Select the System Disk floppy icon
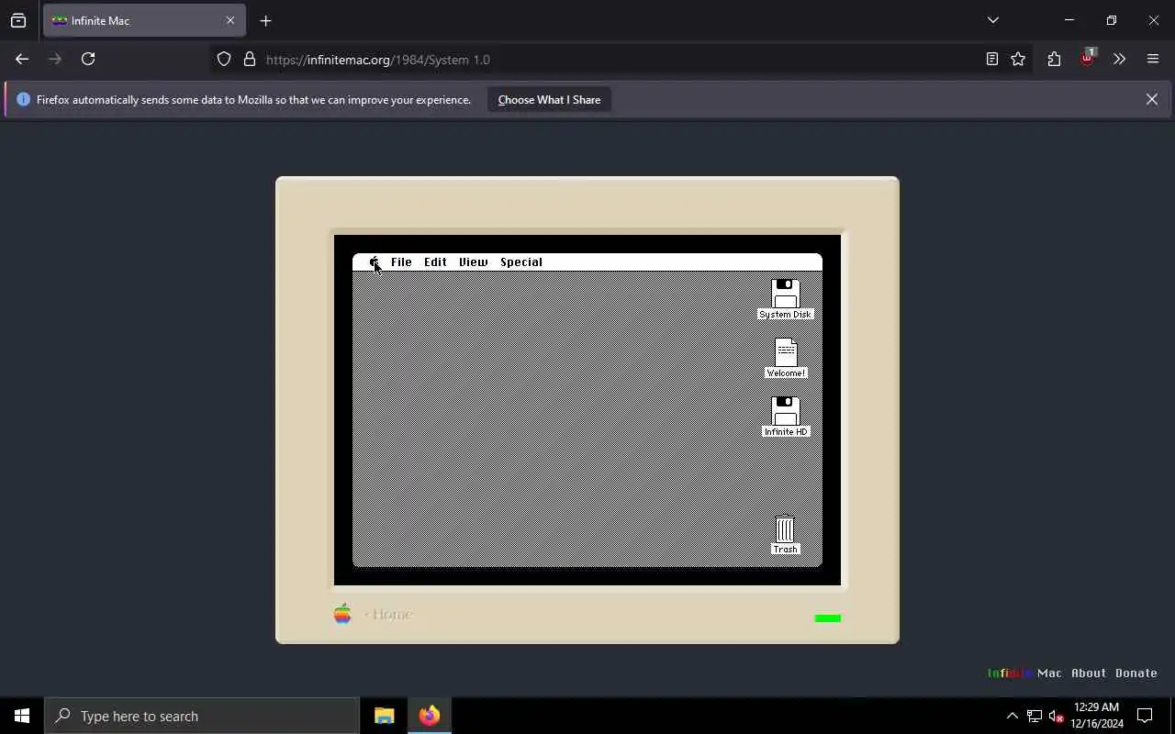 coord(785,295)
